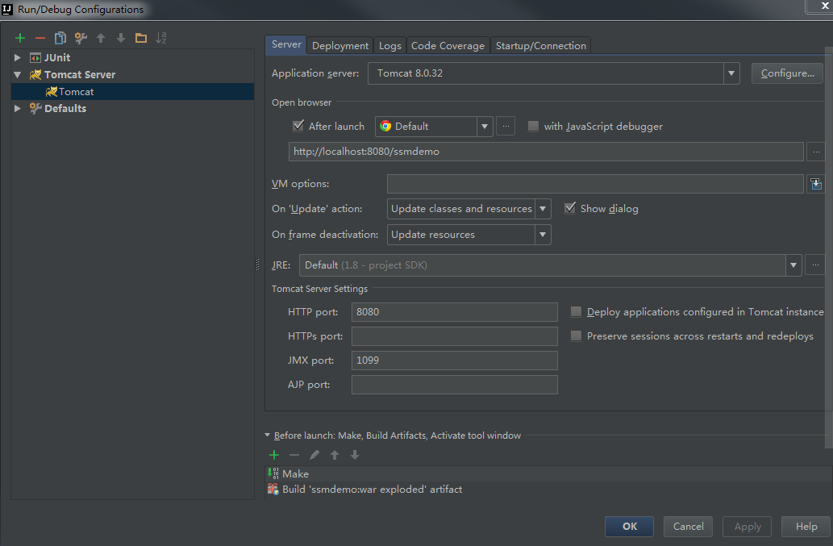Expand the JUnit tree node
The width and height of the screenshot is (833, 546).
click(18, 57)
